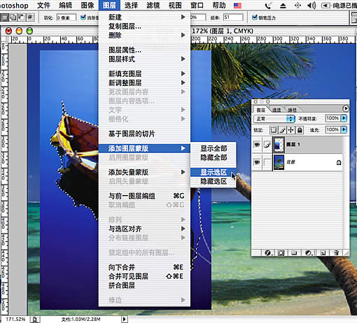The height and width of the screenshot is (323, 357).
Task: Click the US flag input menu icon
Action: (237, 5)
